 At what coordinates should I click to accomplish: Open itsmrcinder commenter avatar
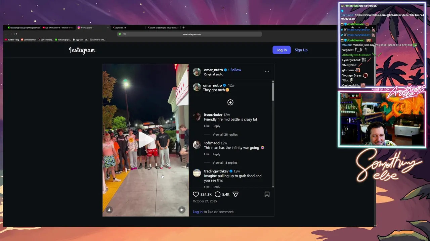coord(197,117)
